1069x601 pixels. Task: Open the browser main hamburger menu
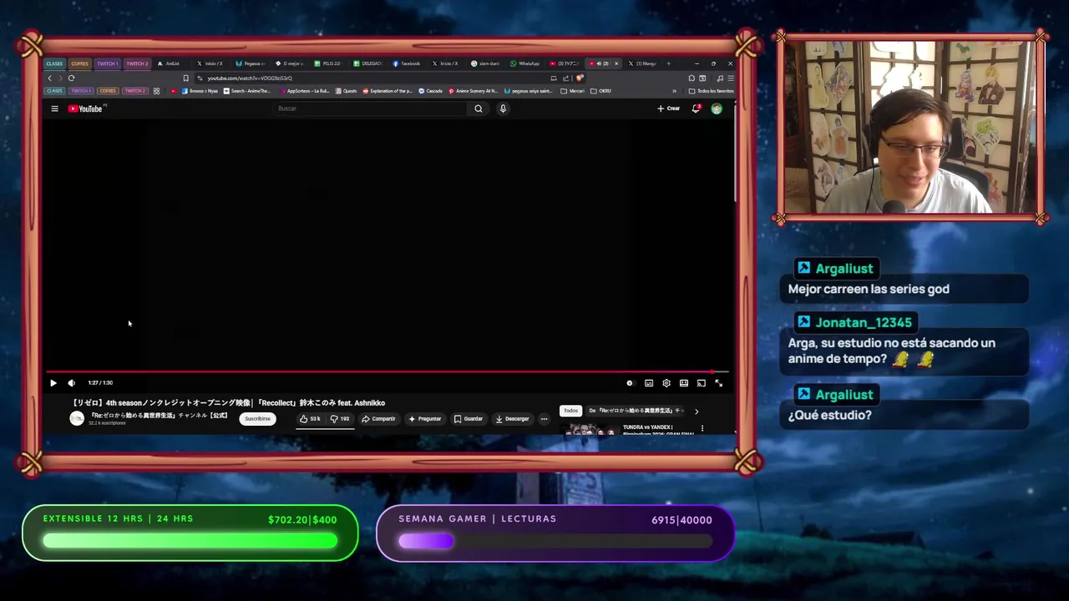(730, 78)
